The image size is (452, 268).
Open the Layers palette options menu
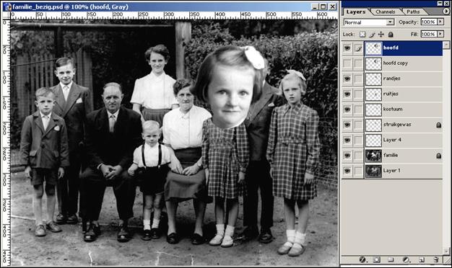coord(446,12)
